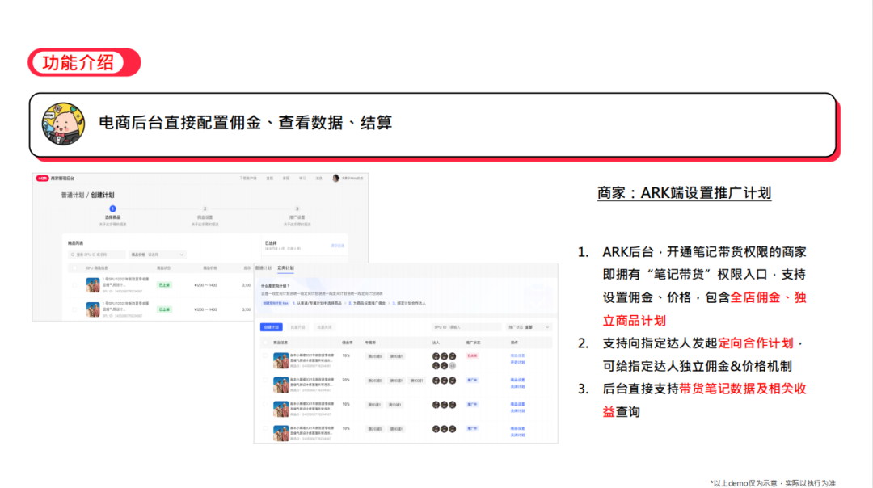
Task: Click the search magnifier in SPU ID box
Action: (73, 255)
